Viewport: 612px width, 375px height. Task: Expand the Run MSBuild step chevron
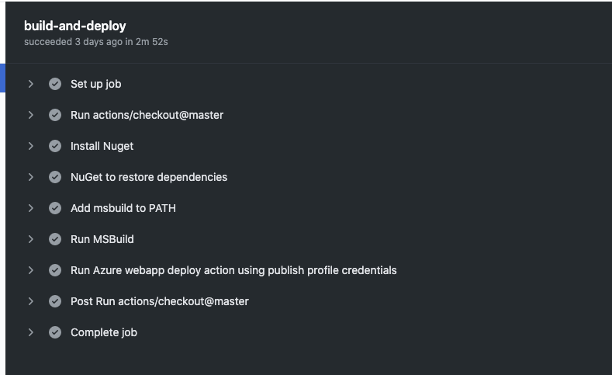(31, 239)
